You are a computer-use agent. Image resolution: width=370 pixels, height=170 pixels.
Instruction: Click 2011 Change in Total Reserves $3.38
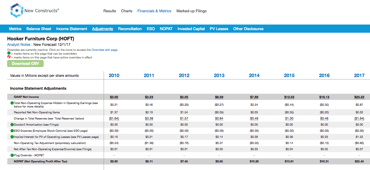(x=149, y=119)
